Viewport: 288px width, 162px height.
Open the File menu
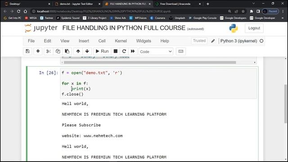(31, 41)
